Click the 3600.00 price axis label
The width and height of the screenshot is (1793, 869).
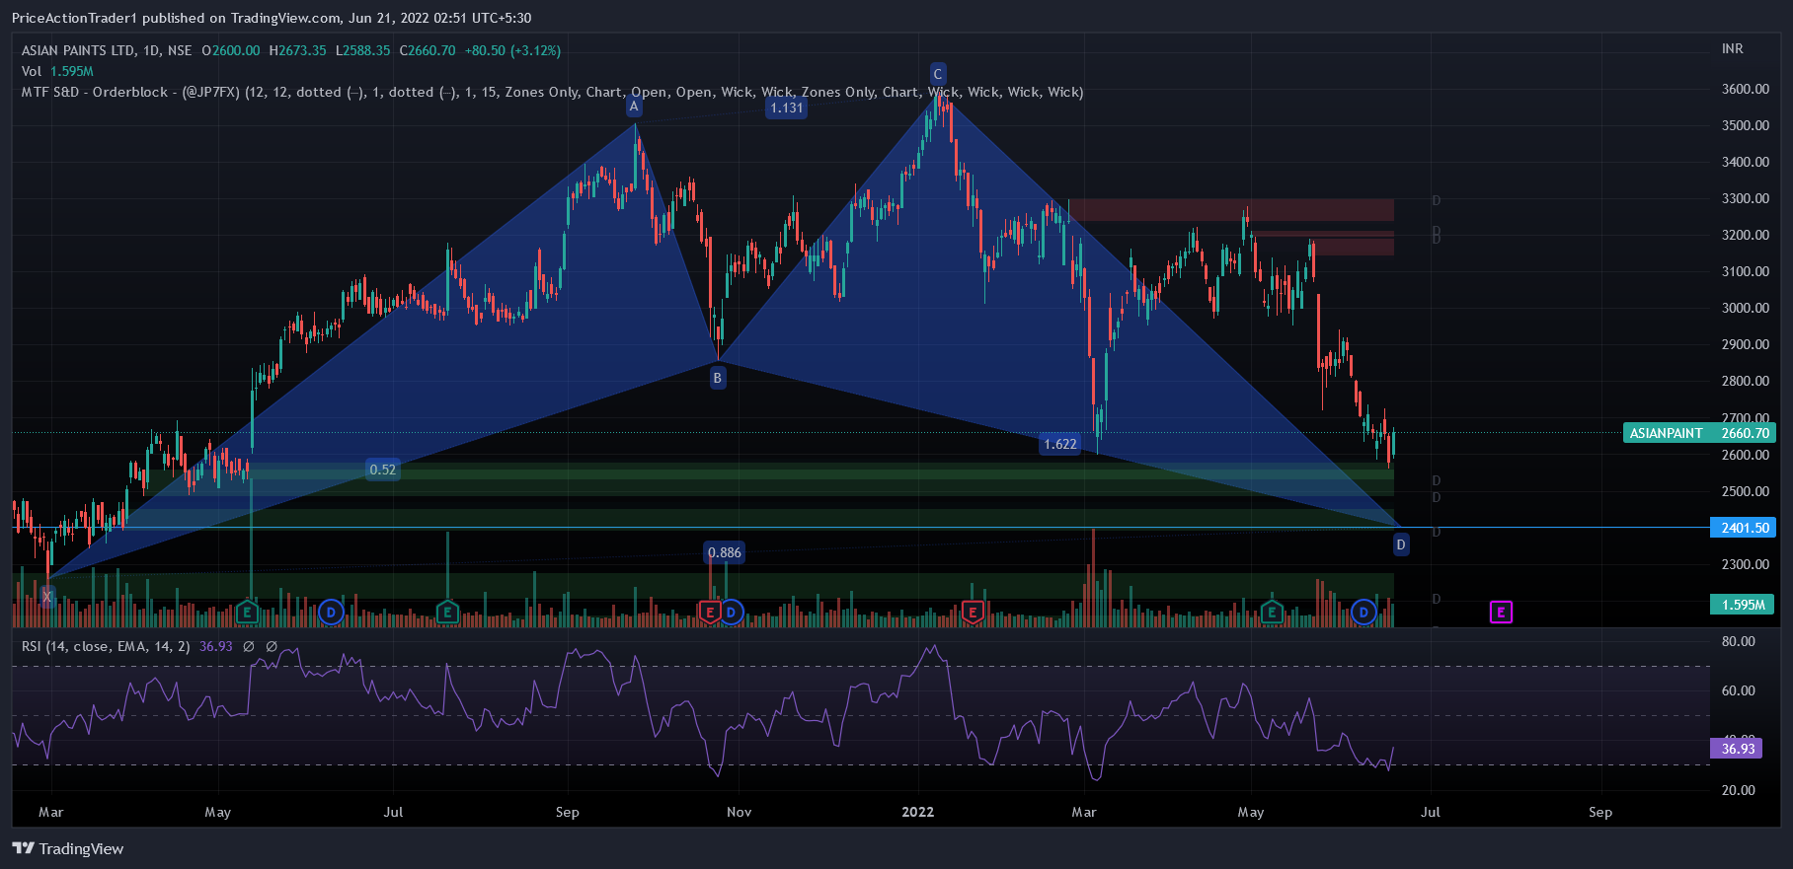coord(1746,89)
